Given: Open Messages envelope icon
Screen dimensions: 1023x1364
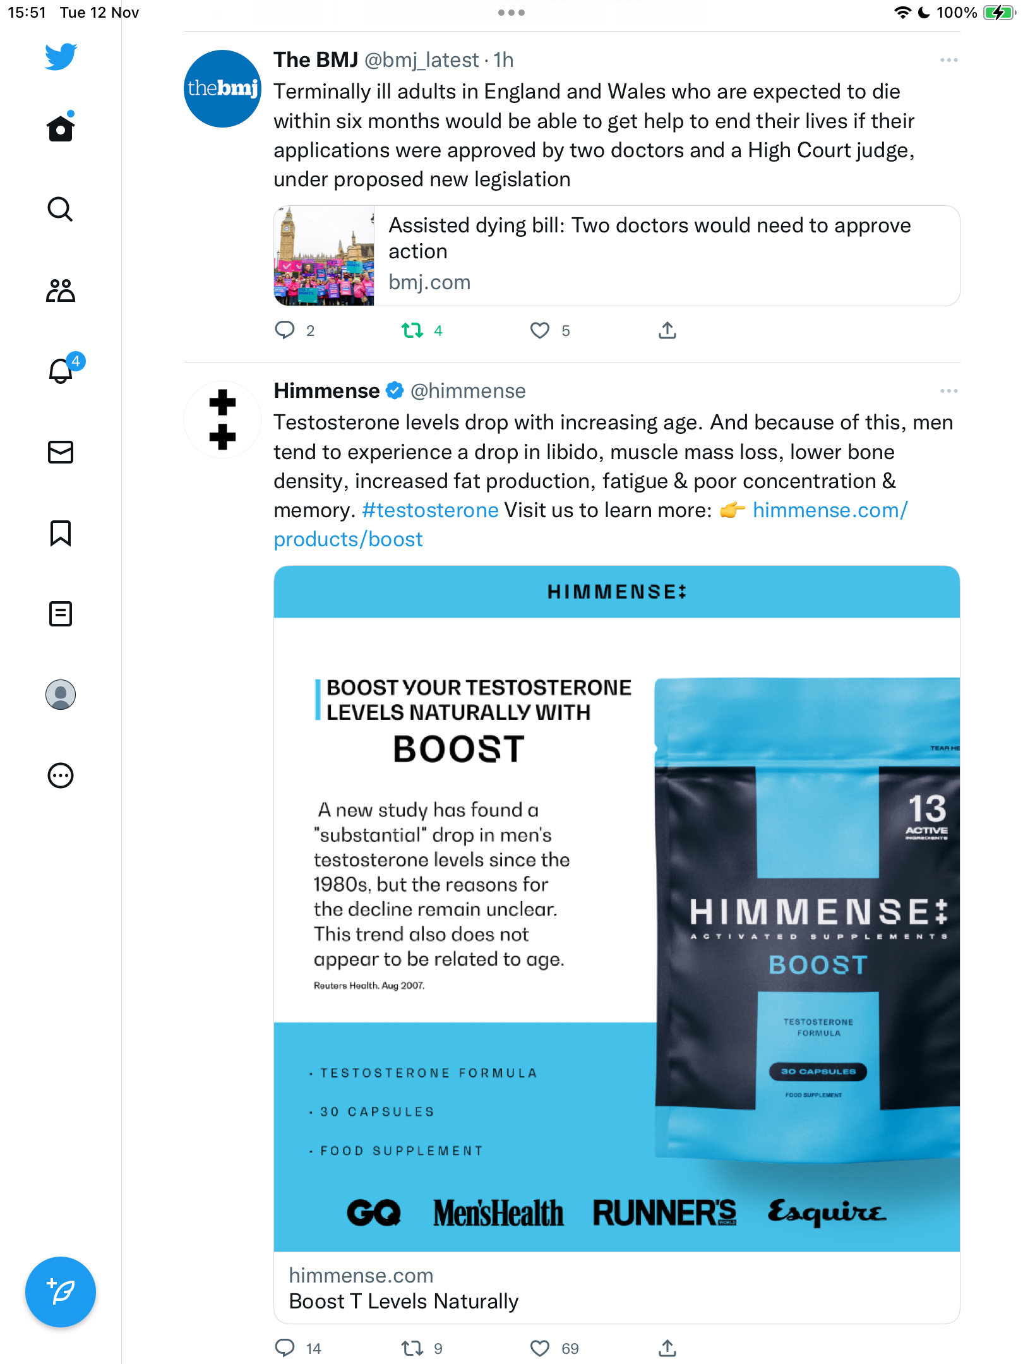Looking at the screenshot, I should coord(61,452).
